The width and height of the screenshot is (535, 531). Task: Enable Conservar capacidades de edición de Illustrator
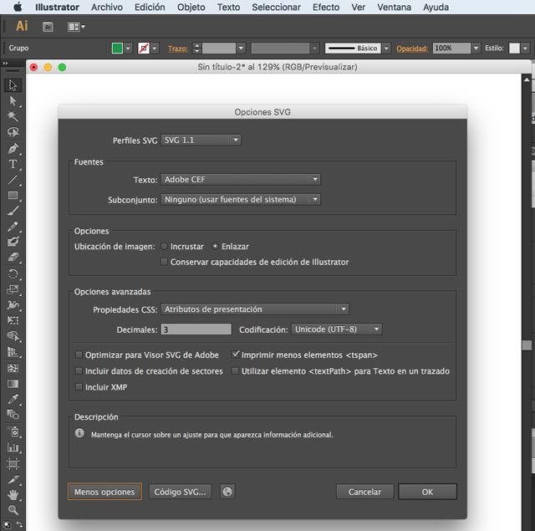coord(164,262)
